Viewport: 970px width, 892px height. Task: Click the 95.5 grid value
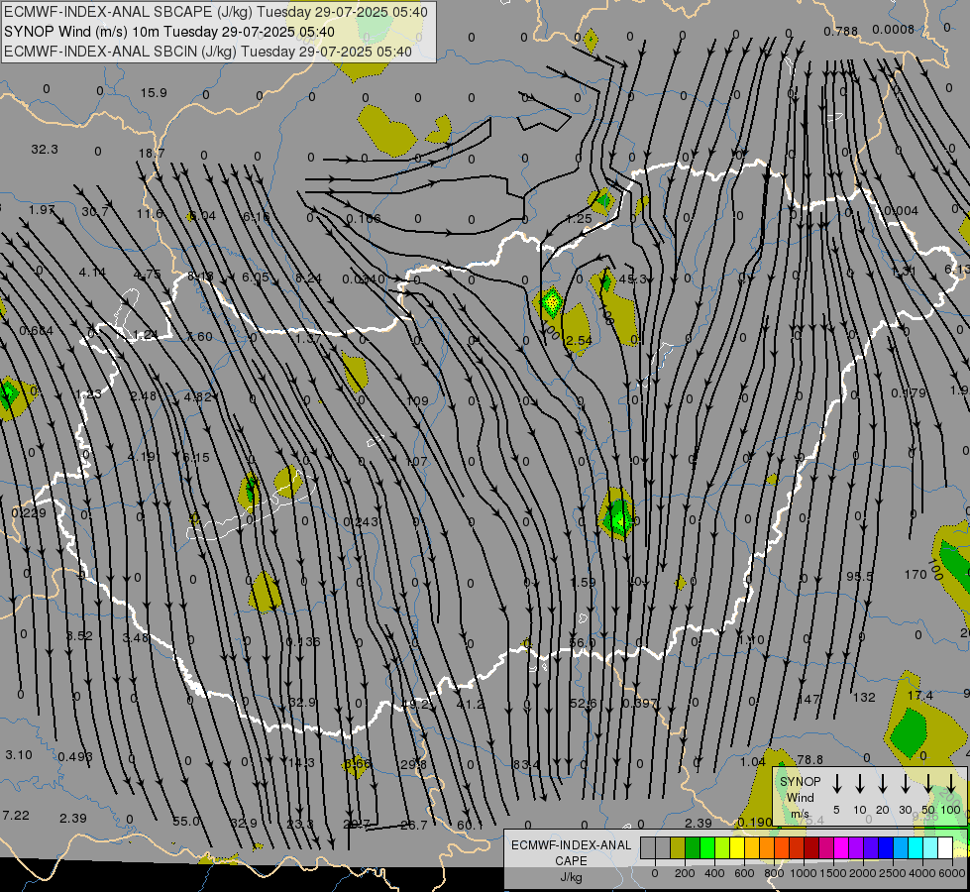[x=860, y=576]
